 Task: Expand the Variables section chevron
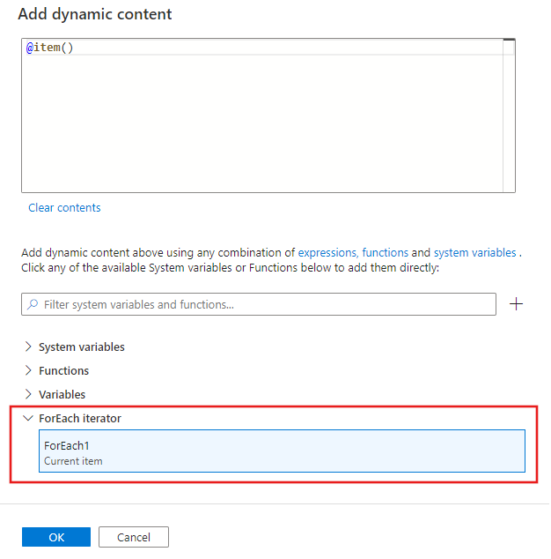click(x=28, y=394)
